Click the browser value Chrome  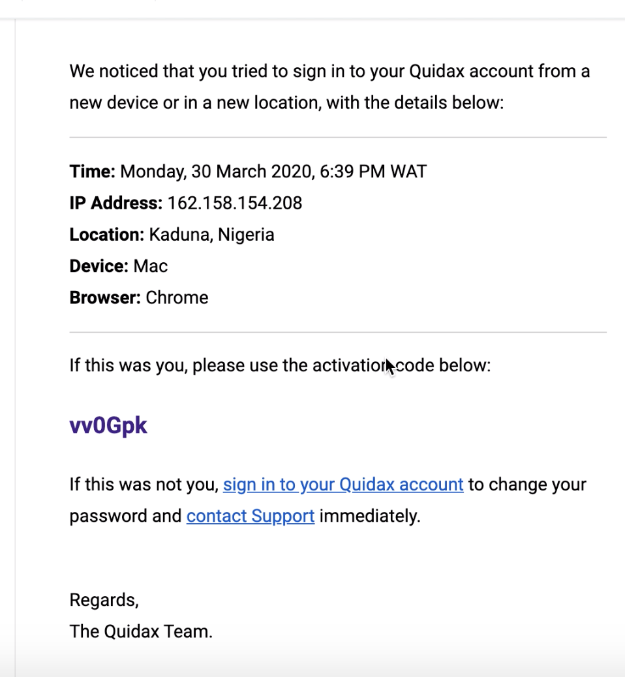[177, 298]
